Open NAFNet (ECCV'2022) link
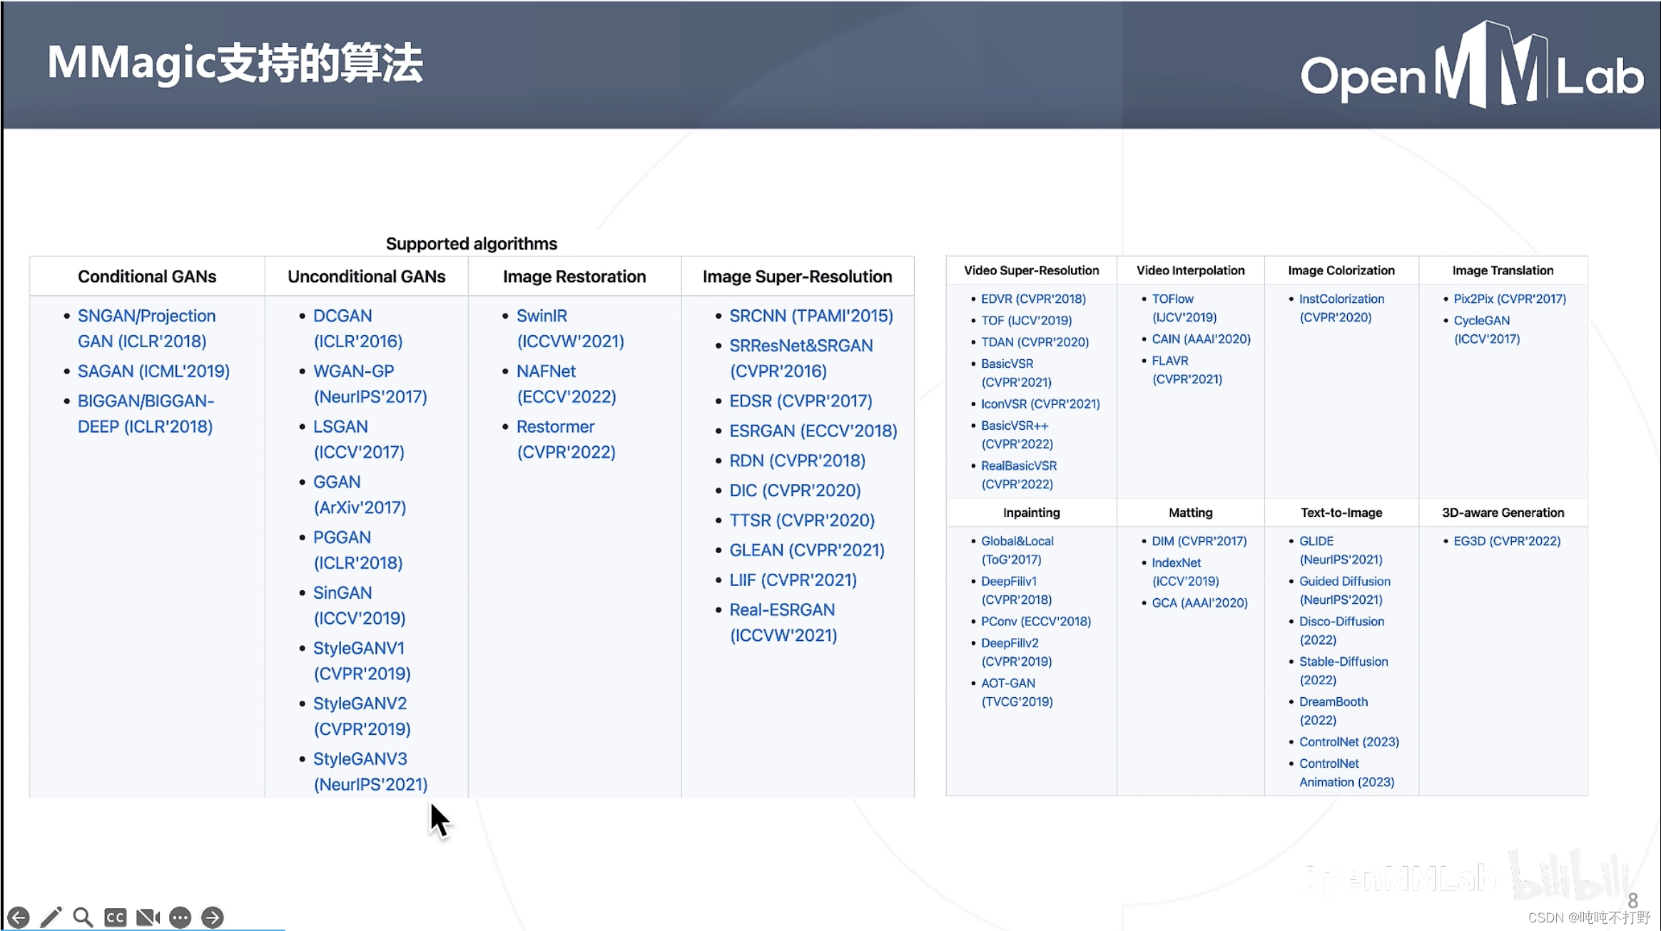The height and width of the screenshot is (931, 1661). point(566,384)
